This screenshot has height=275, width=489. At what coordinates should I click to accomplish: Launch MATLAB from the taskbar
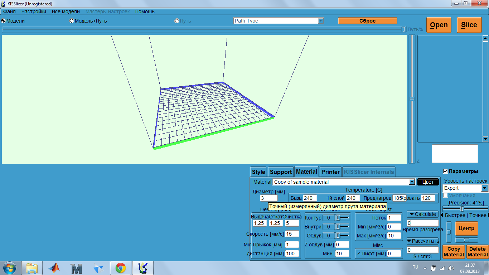[54, 268]
